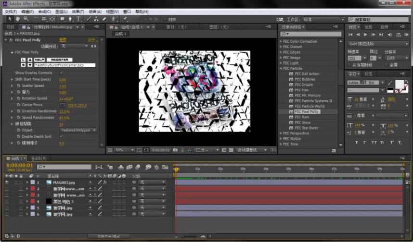Open the 窗口 menu
Image resolution: width=413 pixels, height=242 pixels.
(x=127, y=12)
